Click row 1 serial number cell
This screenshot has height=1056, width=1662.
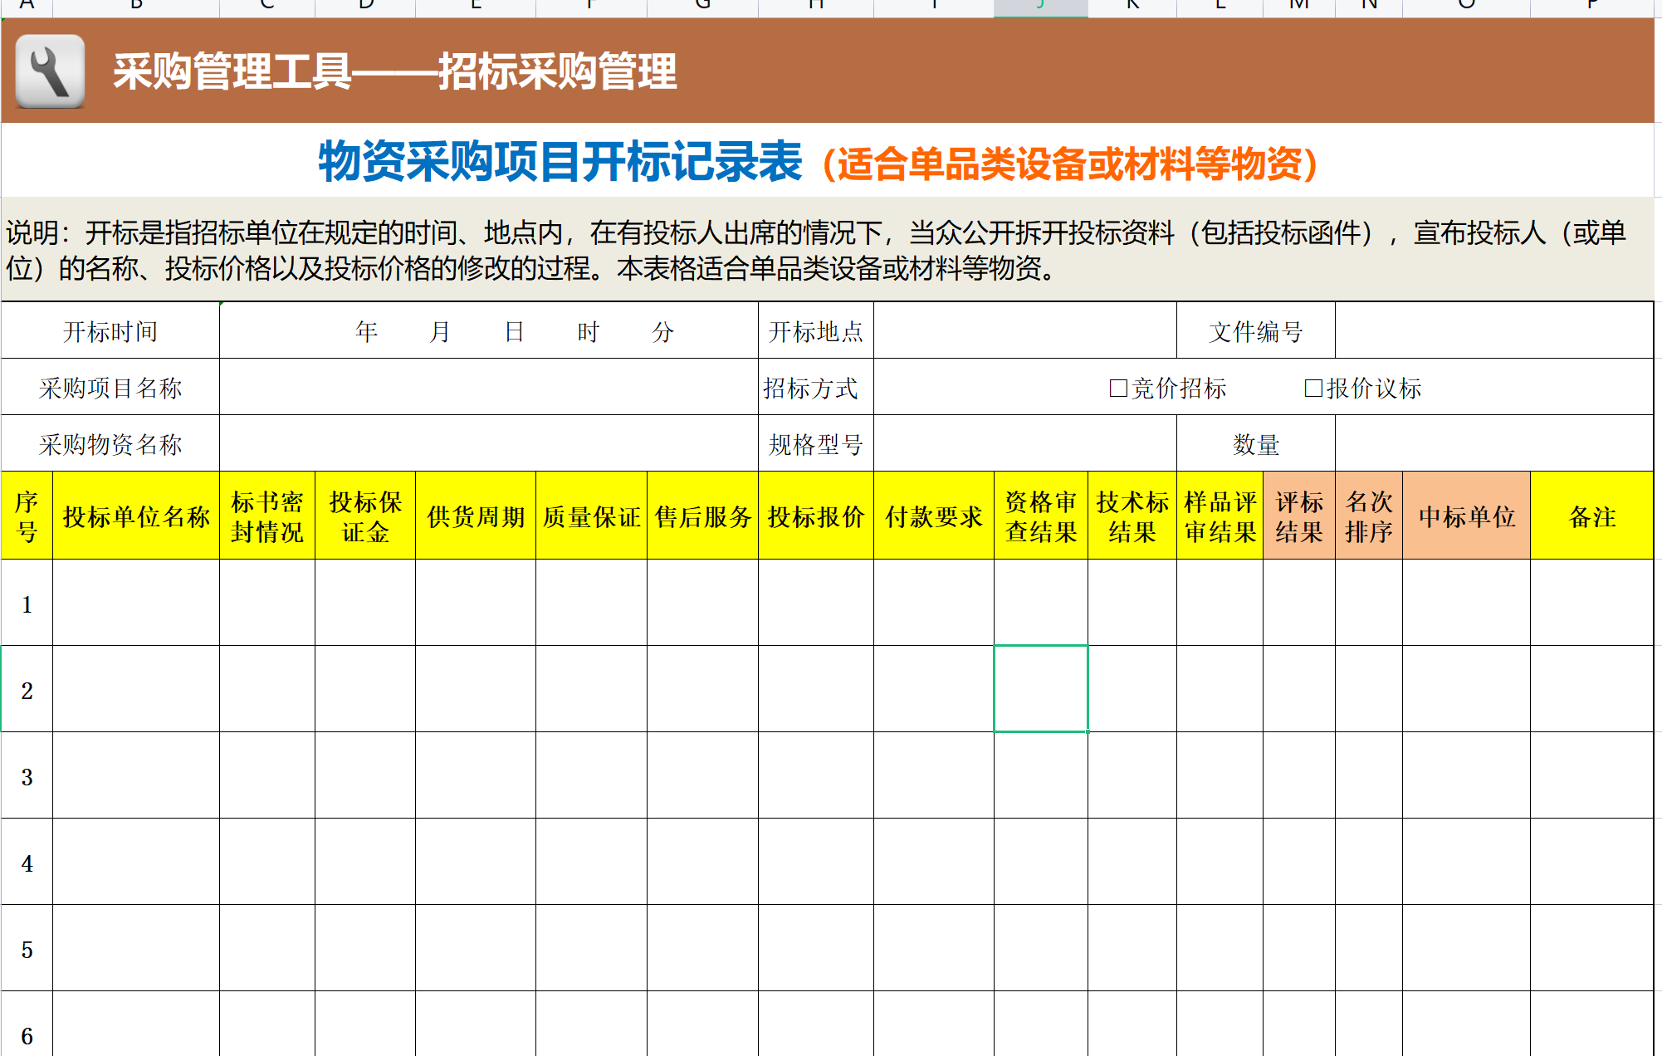click(x=27, y=604)
